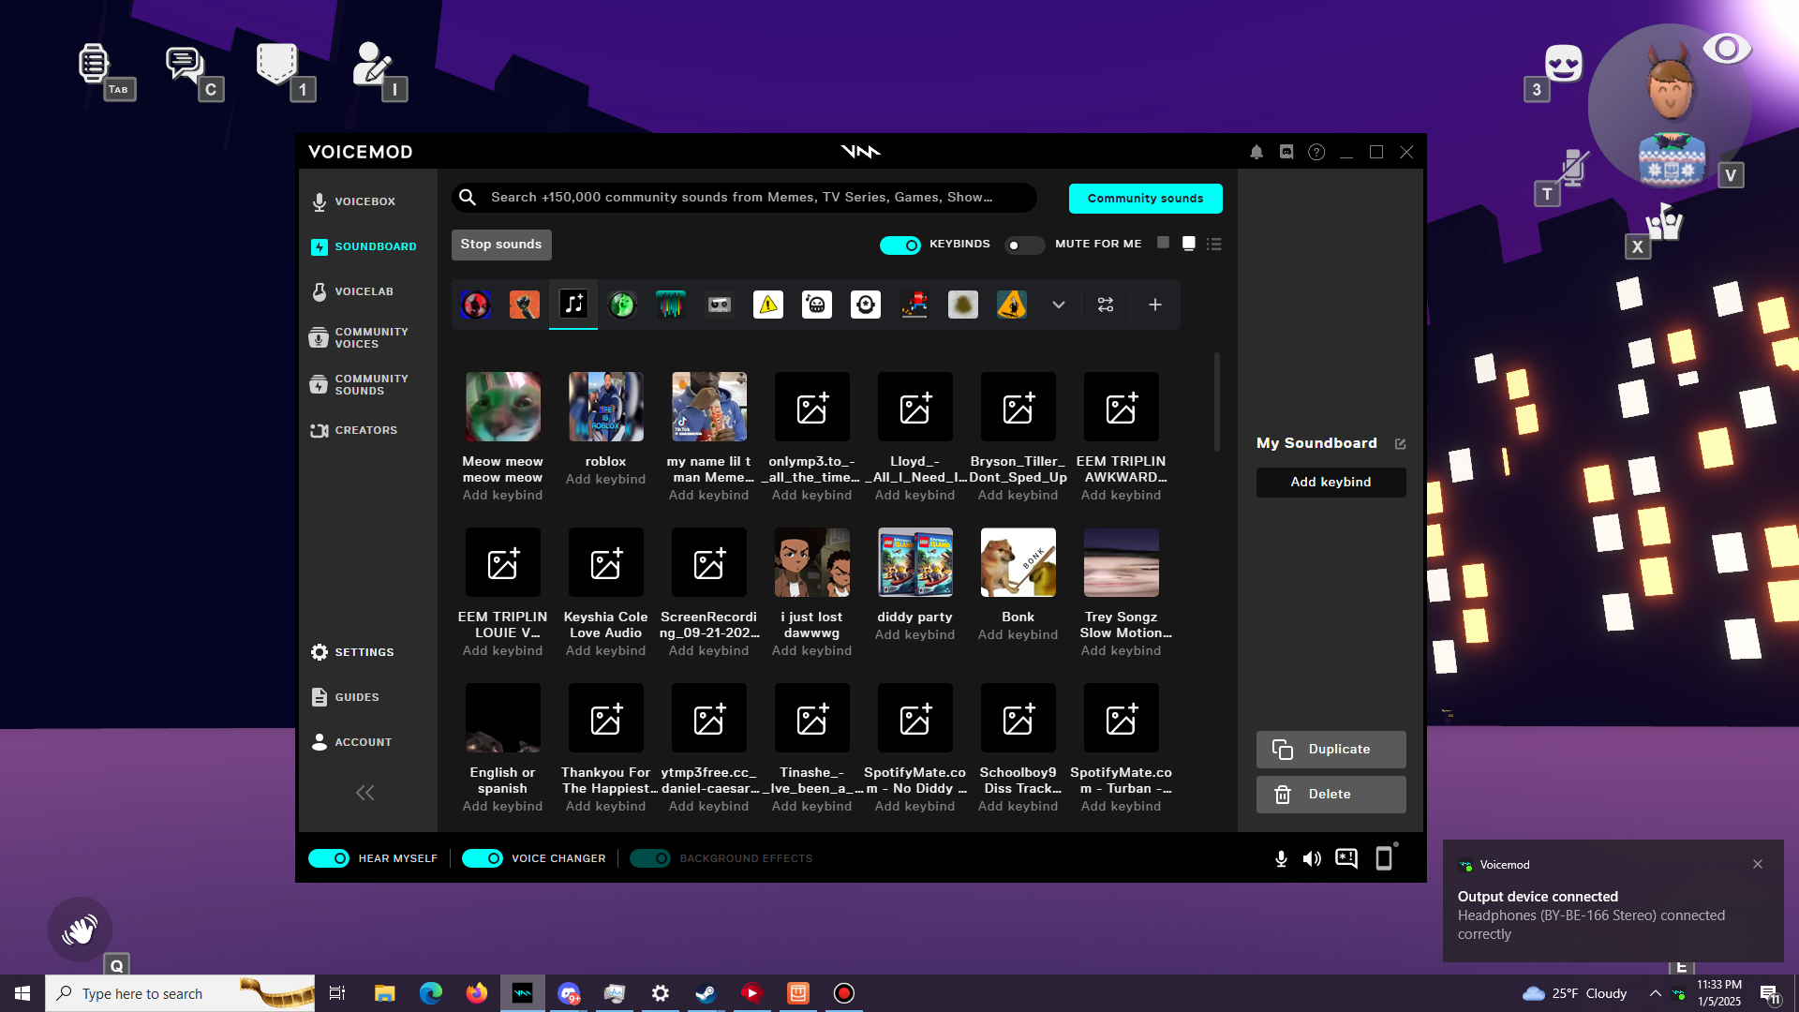Click the help question mark icon
The height and width of the screenshot is (1012, 1799).
1316,152
